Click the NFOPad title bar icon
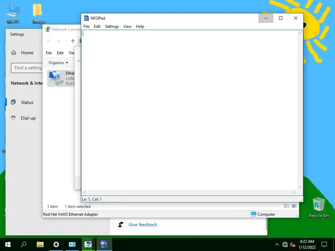Viewport: 335px width, 251px height. (86, 18)
